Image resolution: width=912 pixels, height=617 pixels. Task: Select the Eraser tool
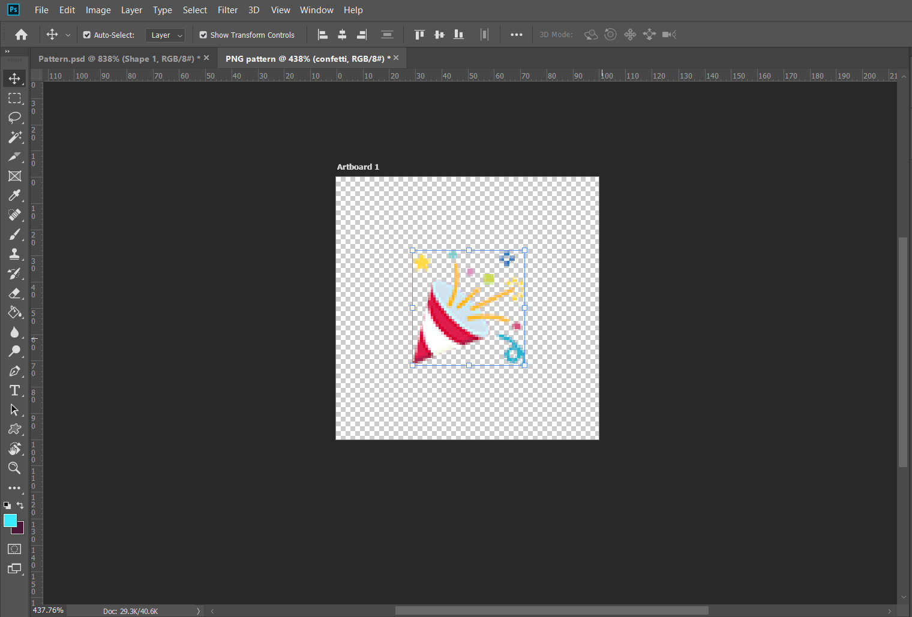pos(14,293)
